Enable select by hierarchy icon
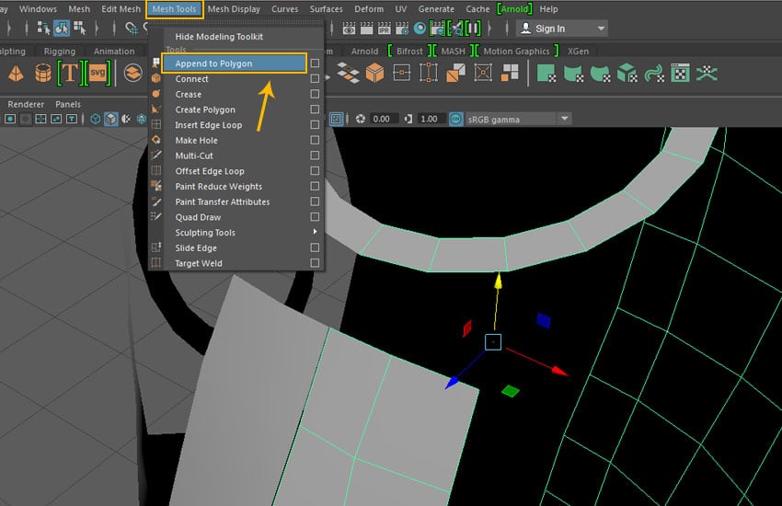 [x=43, y=29]
